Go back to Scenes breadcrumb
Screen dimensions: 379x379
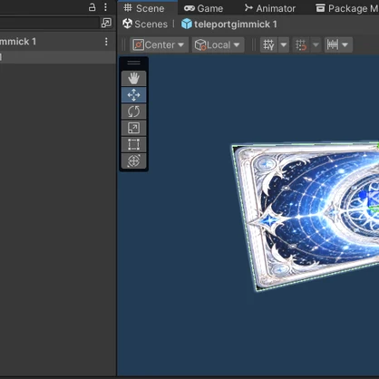[145, 24]
